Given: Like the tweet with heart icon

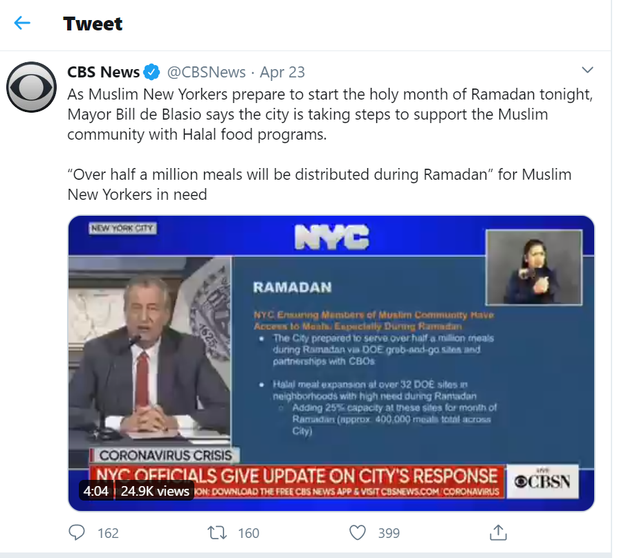Looking at the screenshot, I should pos(357,532).
